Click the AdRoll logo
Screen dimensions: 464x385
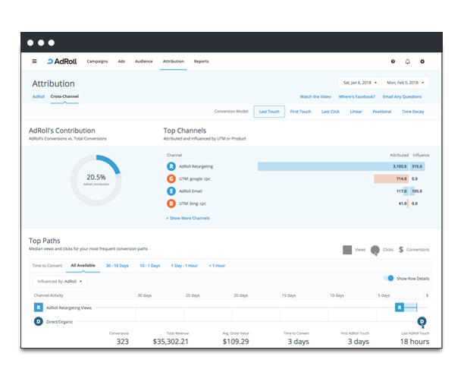coord(62,62)
